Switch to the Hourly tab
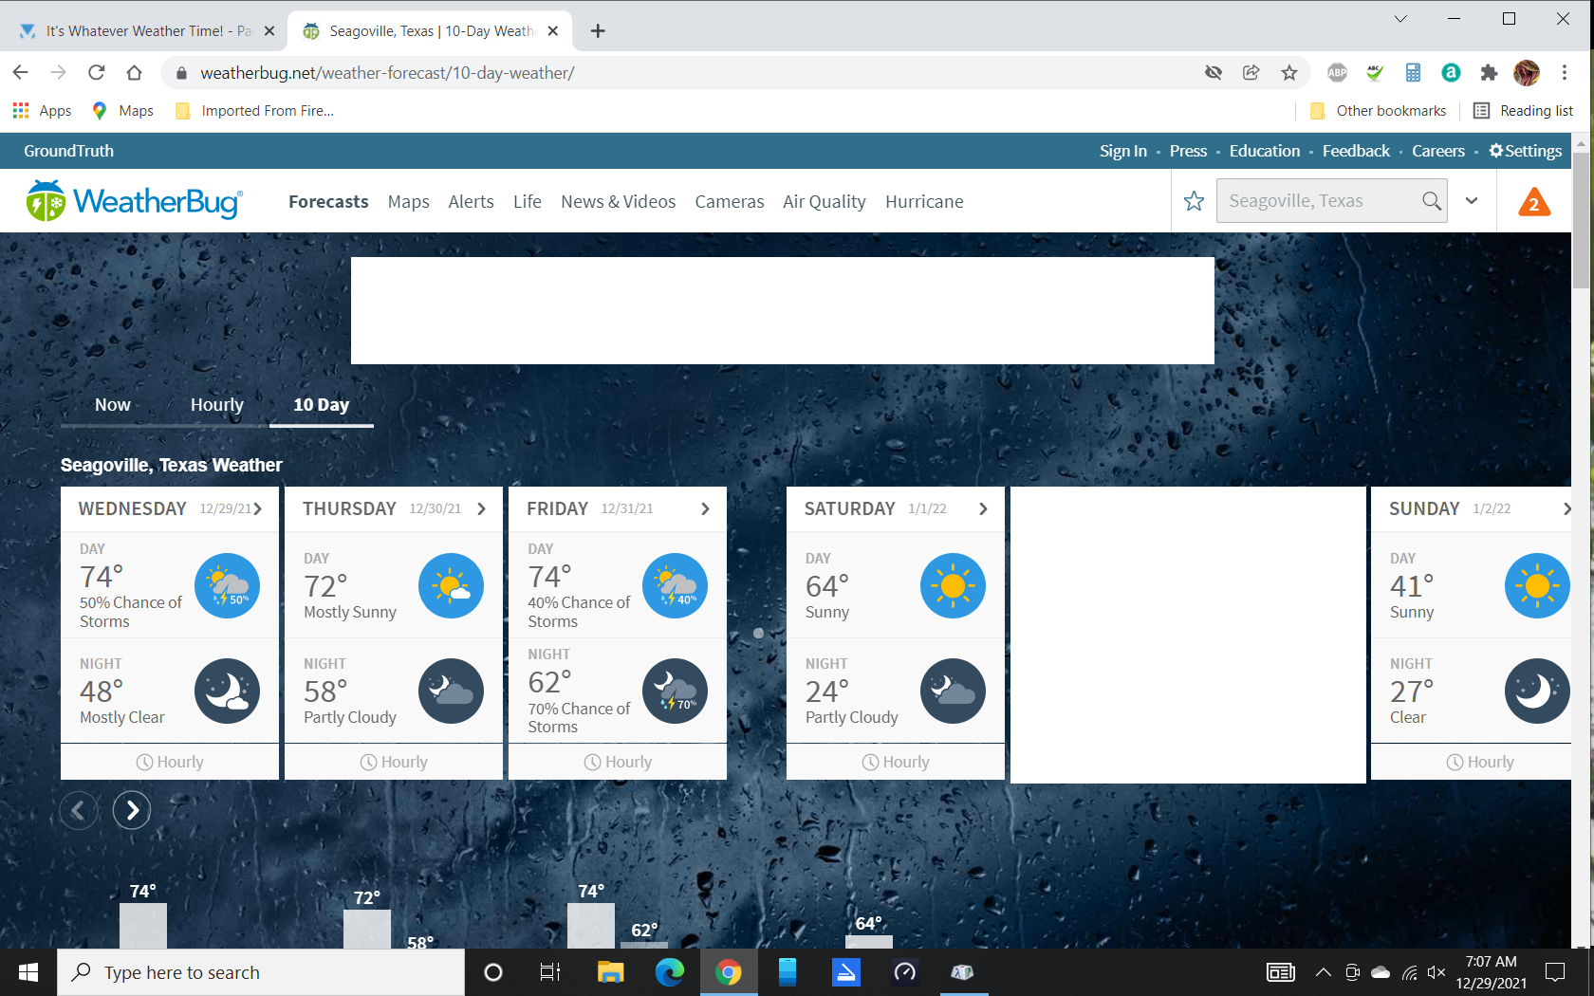1594x996 pixels. [x=216, y=405]
